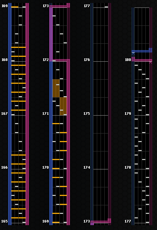Click the pink chevron marker beside measure 180

pos(150,62)
